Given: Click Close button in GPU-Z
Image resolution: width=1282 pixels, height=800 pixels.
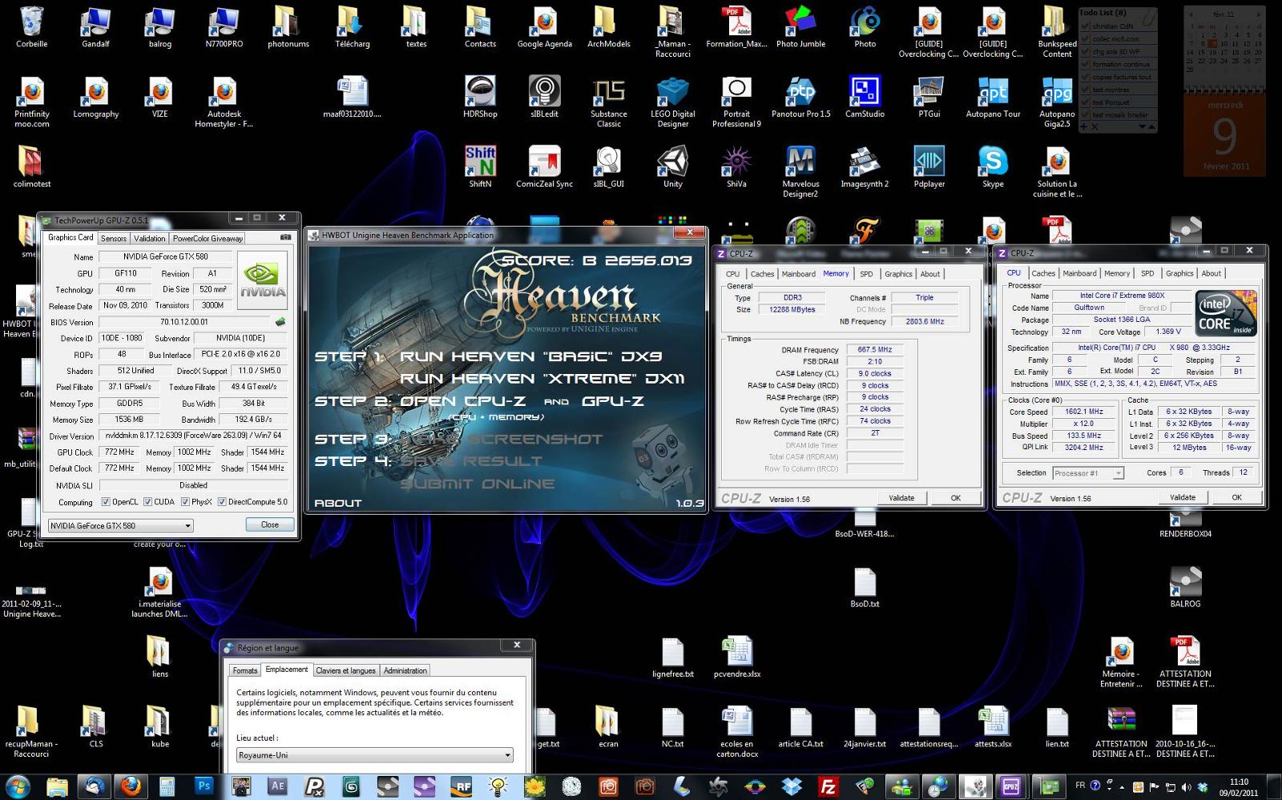Looking at the screenshot, I should [270, 525].
